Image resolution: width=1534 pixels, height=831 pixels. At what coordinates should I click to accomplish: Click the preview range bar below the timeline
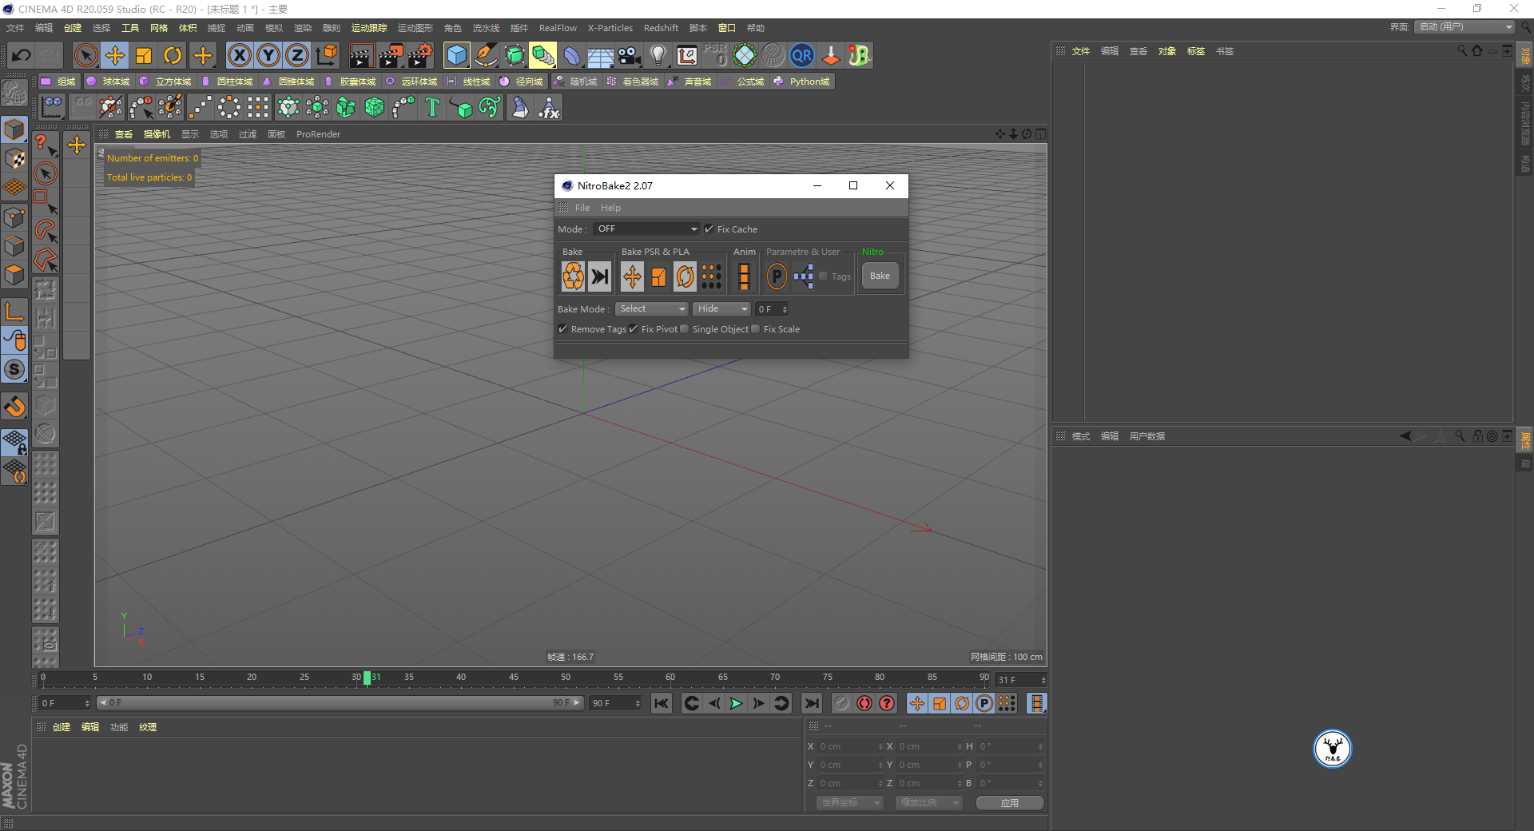(x=340, y=703)
